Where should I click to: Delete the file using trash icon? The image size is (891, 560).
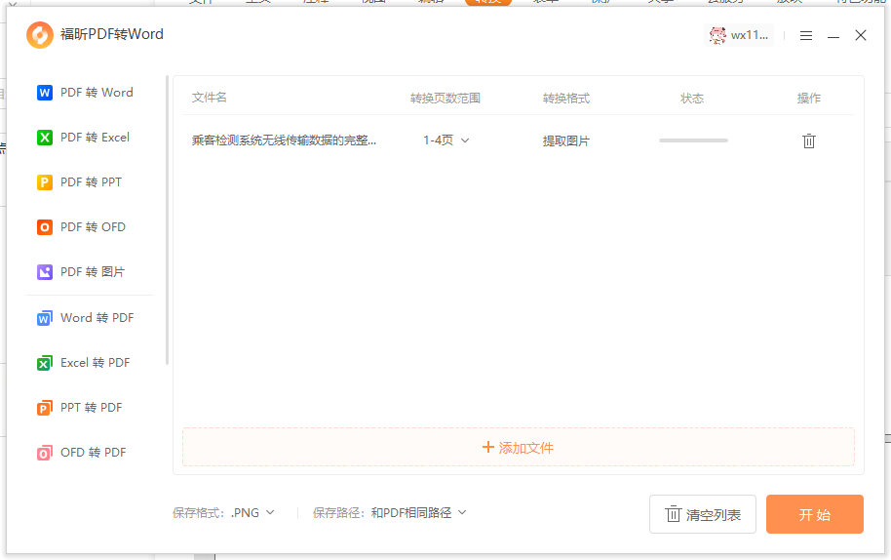[808, 140]
